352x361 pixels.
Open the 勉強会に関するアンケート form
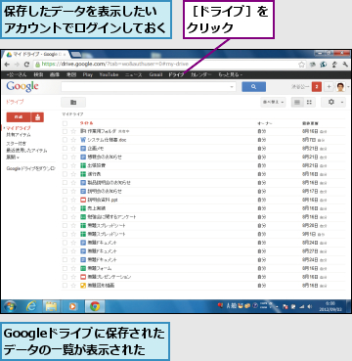click(x=111, y=217)
